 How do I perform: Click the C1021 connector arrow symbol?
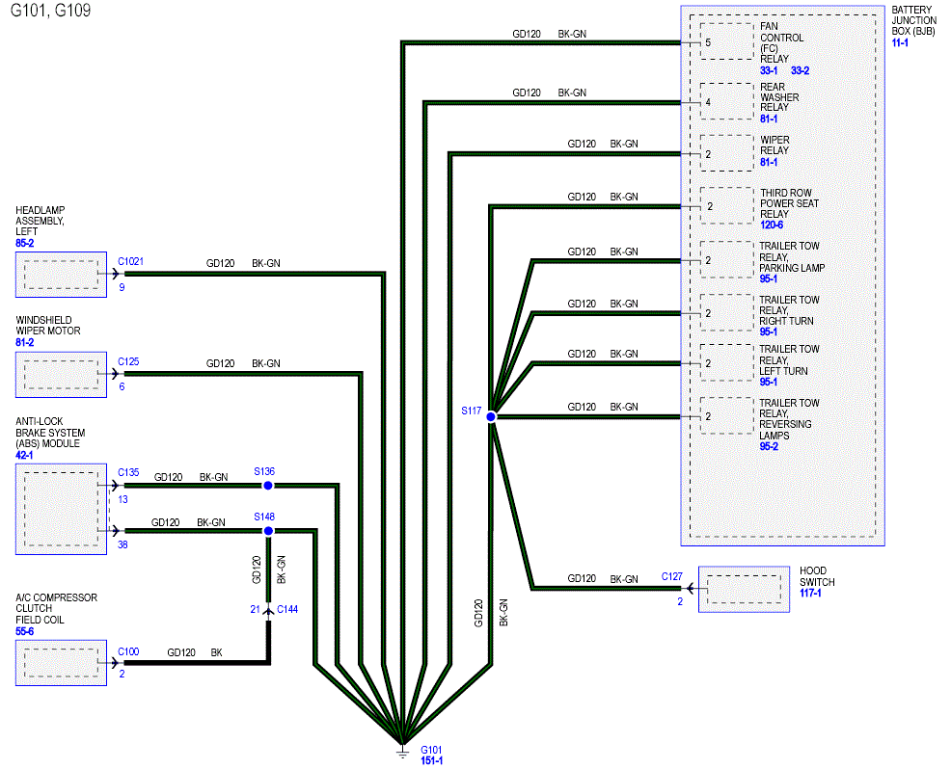(115, 274)
